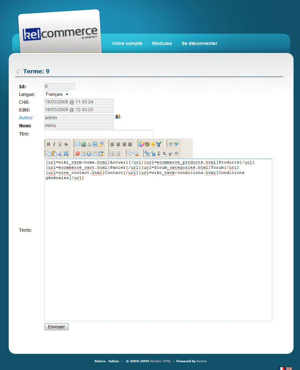Click the user picker icon beside Auteur
Screen dimensions: 300x370
[118, 117]
